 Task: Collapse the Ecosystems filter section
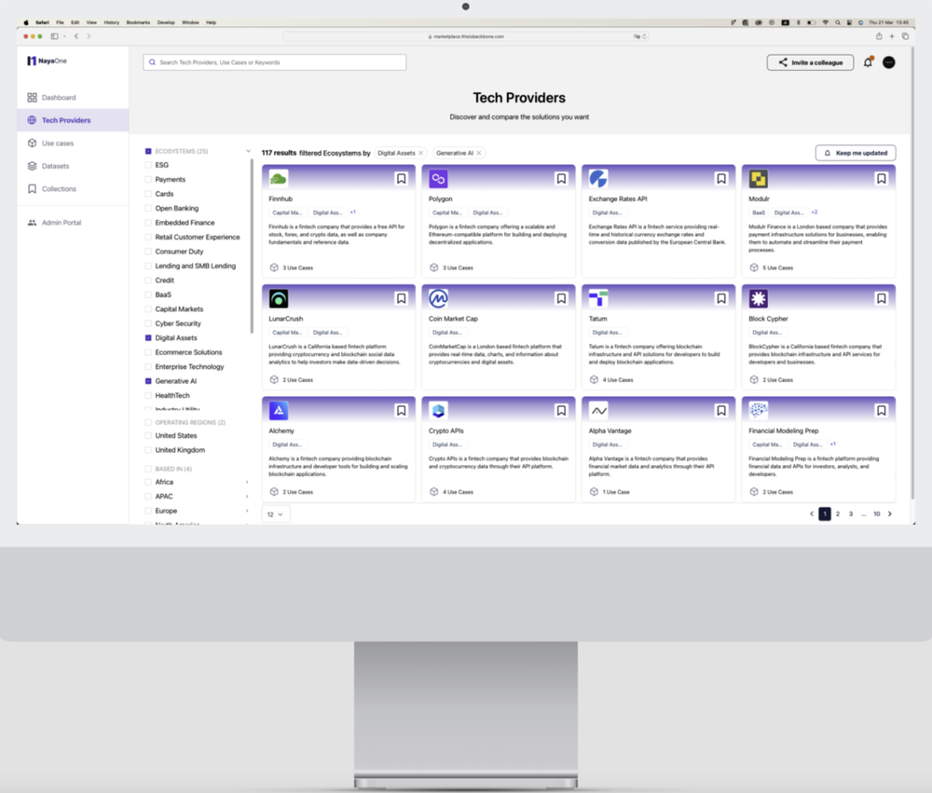(x=248, y=151)
